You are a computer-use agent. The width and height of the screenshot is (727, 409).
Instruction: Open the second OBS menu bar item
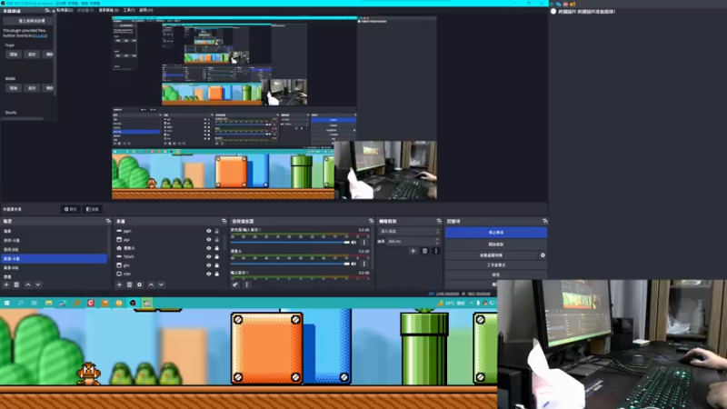pos(85,10)
